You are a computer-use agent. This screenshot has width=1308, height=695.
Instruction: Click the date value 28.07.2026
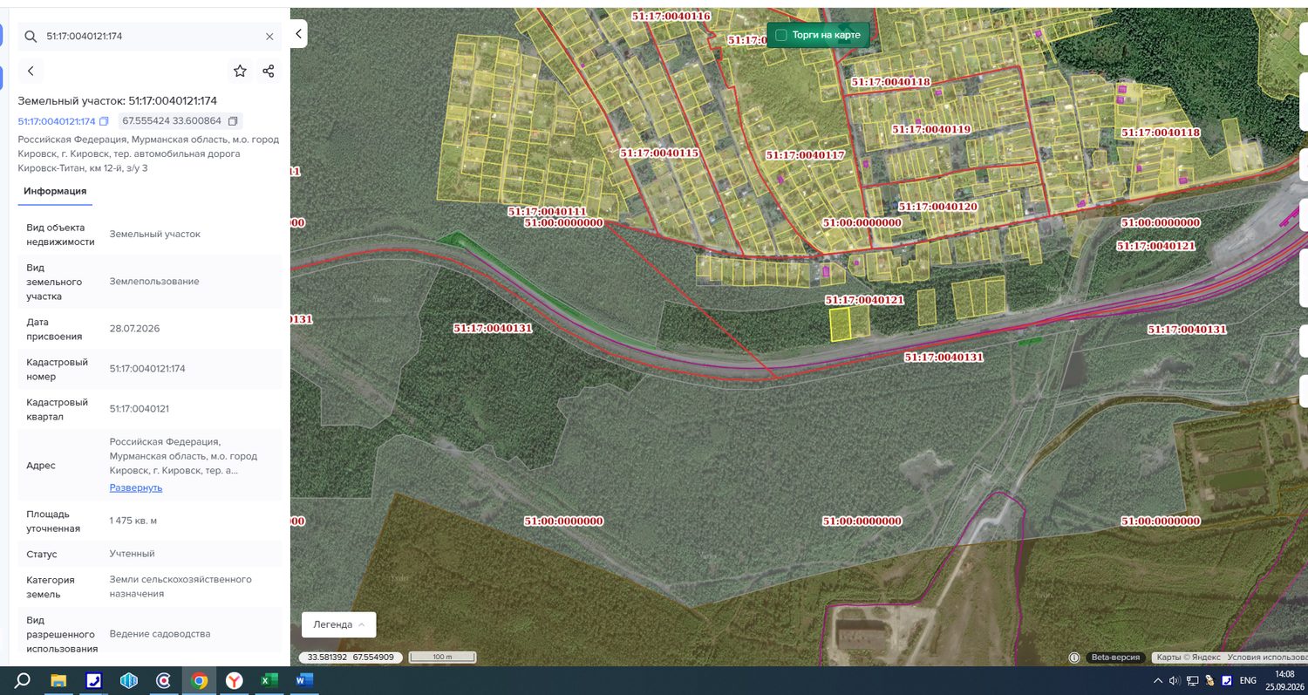click(x=134, y=329)
